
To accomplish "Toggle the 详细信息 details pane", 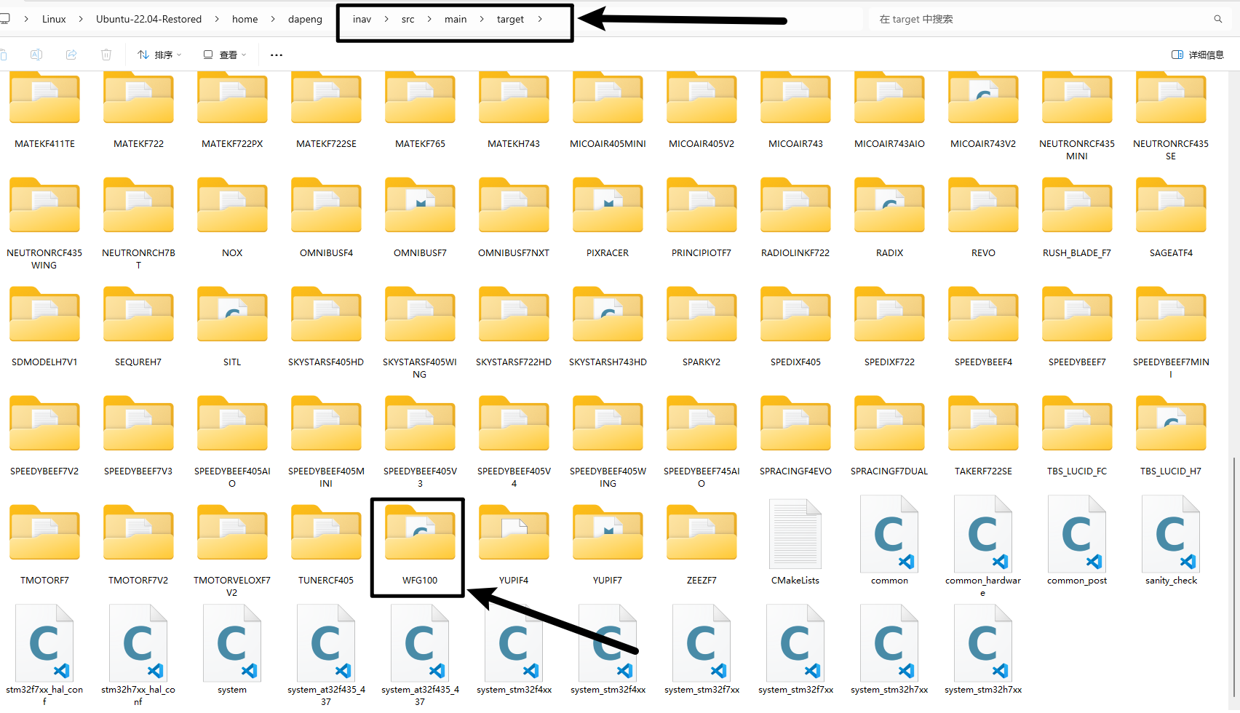I will 1198,55.
